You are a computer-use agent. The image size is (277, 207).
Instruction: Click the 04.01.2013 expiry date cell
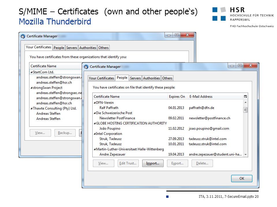(176, 108)
